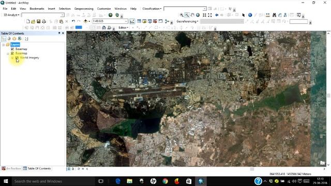The image size is (331, 186).
Task: Click the Add Data button
Action: coord(85,21)
